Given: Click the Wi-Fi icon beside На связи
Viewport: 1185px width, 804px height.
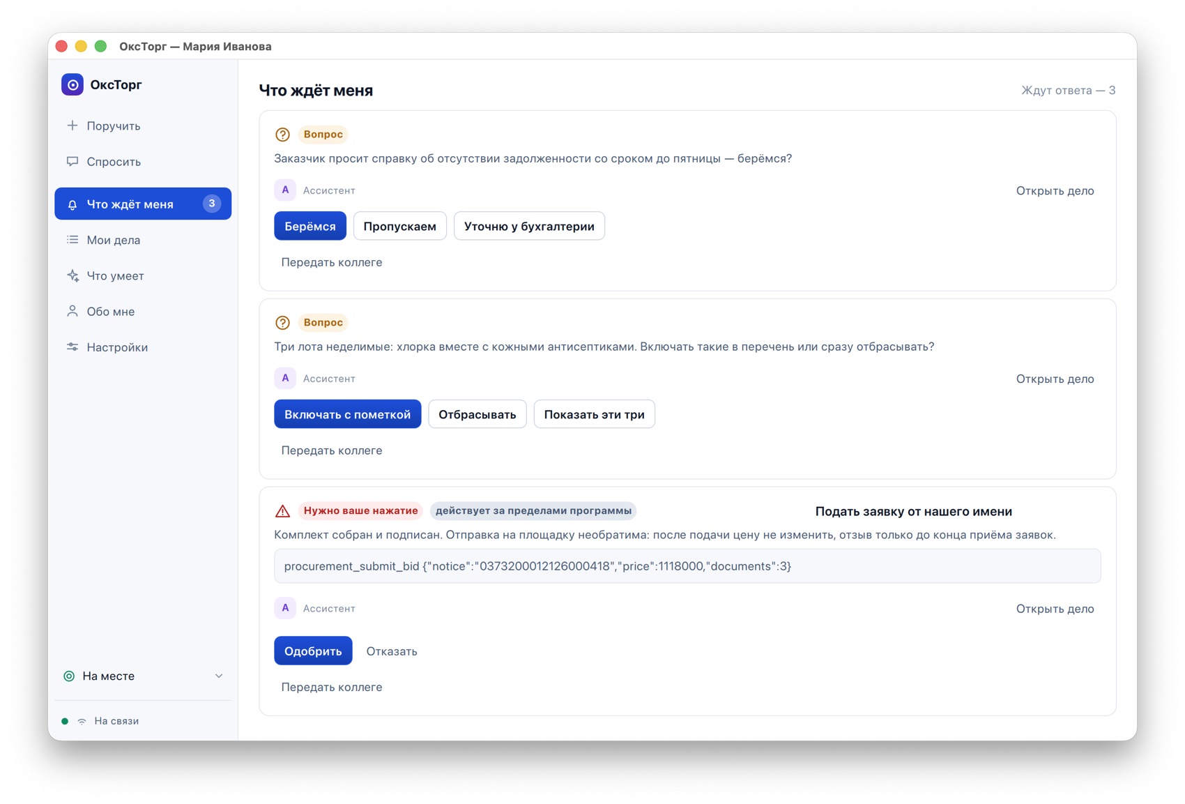Looking at the screenshot, I should pos(82,721).
